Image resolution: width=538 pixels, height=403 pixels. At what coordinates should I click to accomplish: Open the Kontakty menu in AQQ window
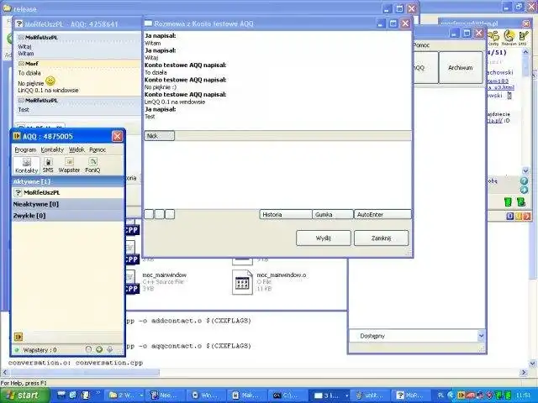[52, 149]
